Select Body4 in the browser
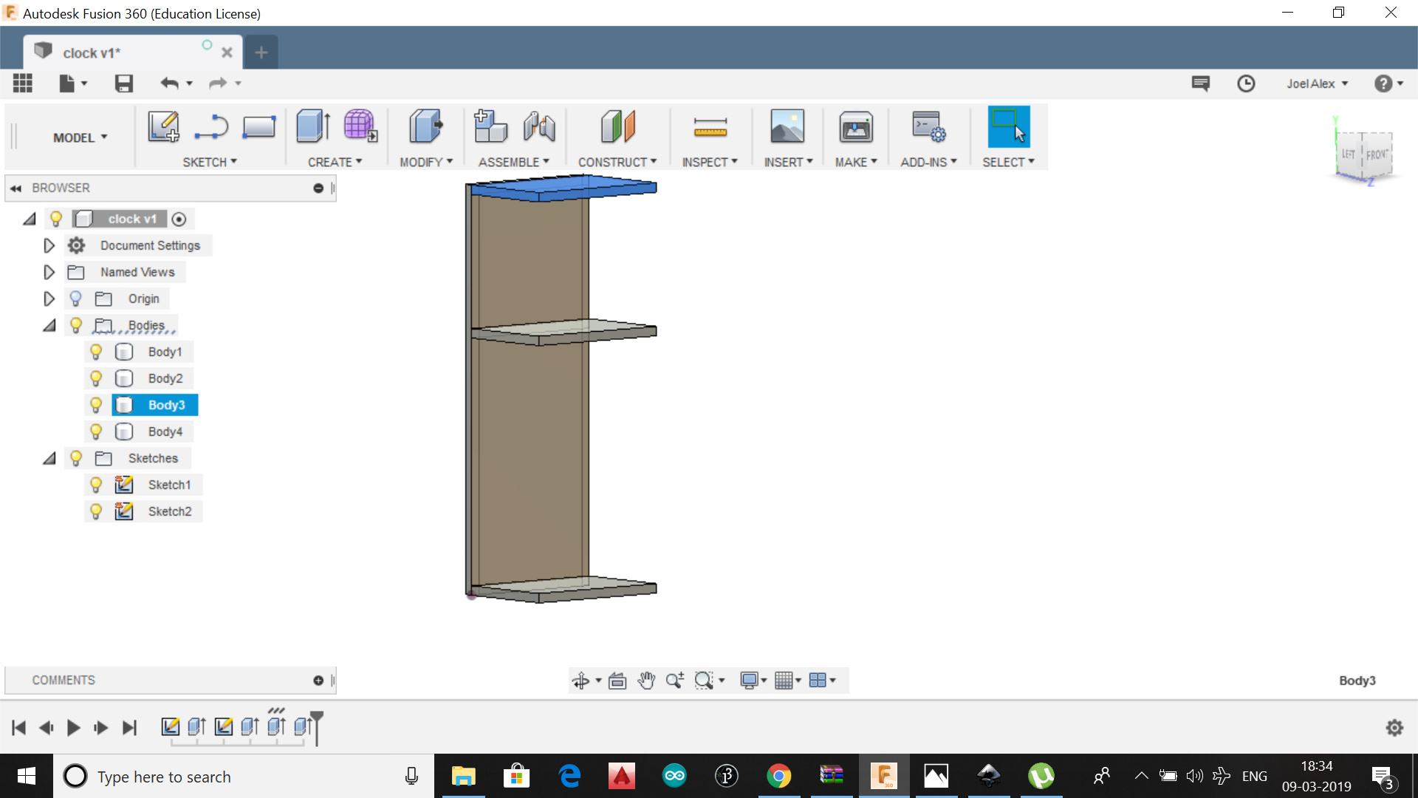1418x798 pixels. 165,432
